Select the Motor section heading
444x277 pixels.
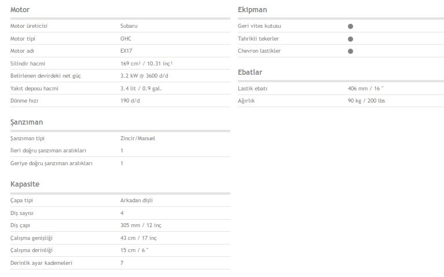click(x=20, y=10)
